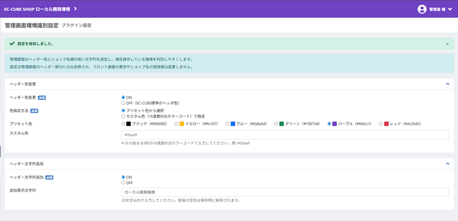This screenshot has height=221, width=458.
Task: Focus the カスタム色 color code field
Action: coord(285,135)
